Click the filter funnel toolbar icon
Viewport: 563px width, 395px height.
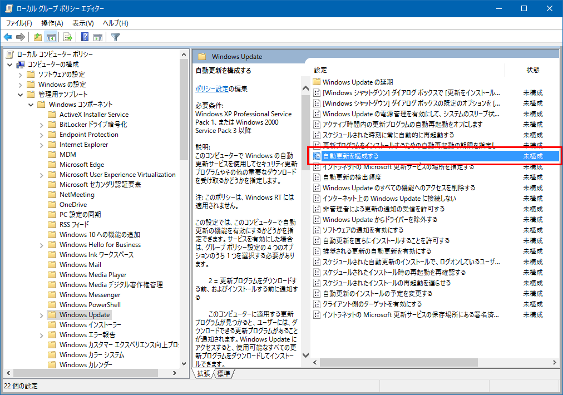click(x=115, y=37)
